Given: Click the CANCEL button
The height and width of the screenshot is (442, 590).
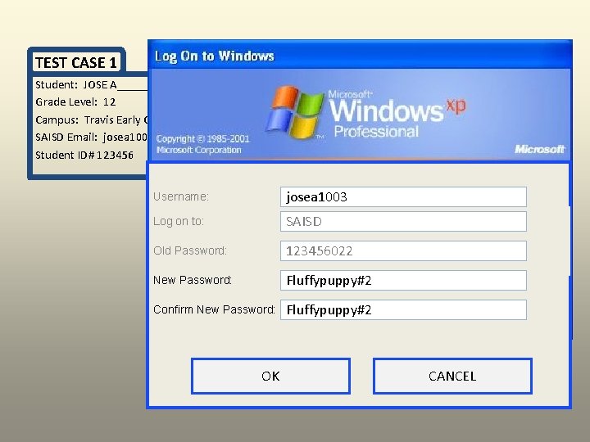Looking at the screenshot, I should [452, 376].
